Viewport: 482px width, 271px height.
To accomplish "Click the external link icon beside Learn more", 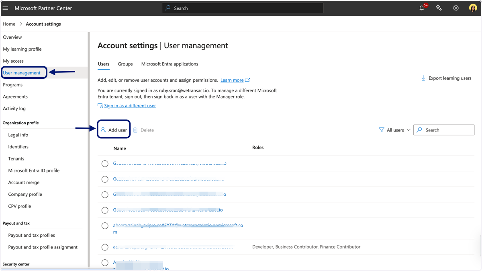I will [247, 80].
